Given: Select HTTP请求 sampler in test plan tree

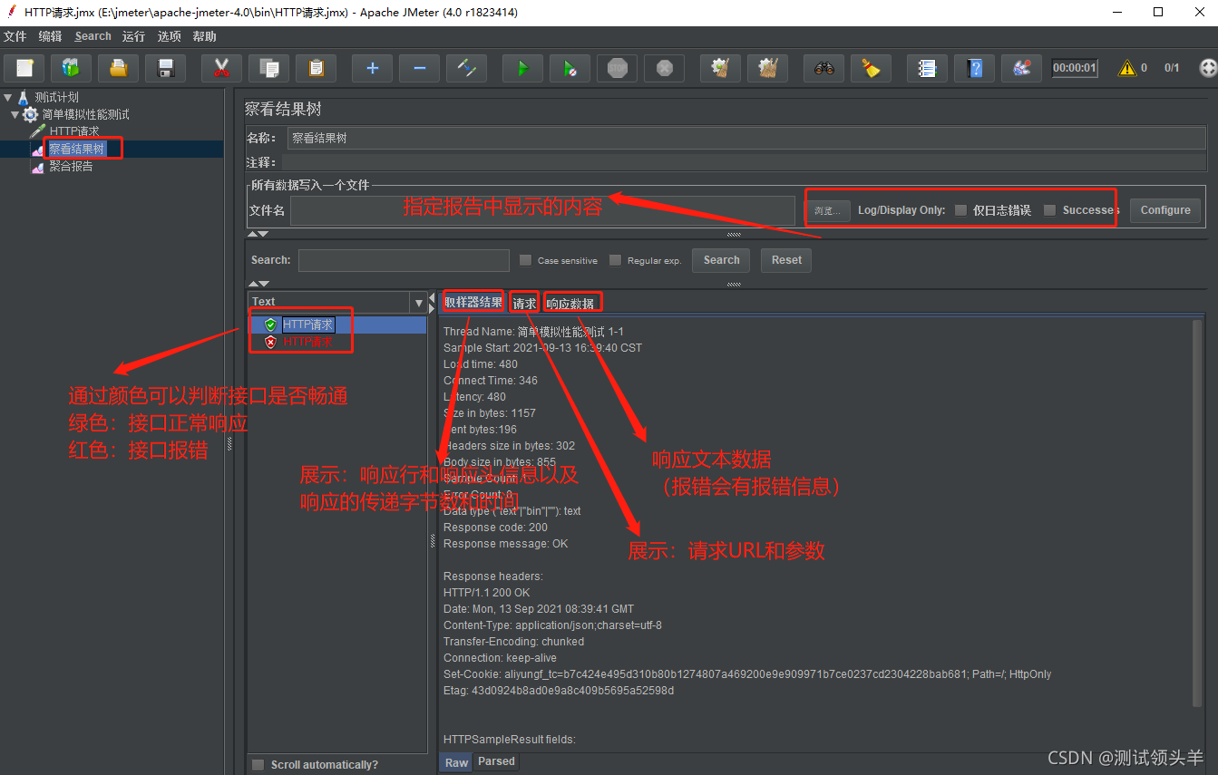Looking at the screenshot, I should [x=74, y=131].
